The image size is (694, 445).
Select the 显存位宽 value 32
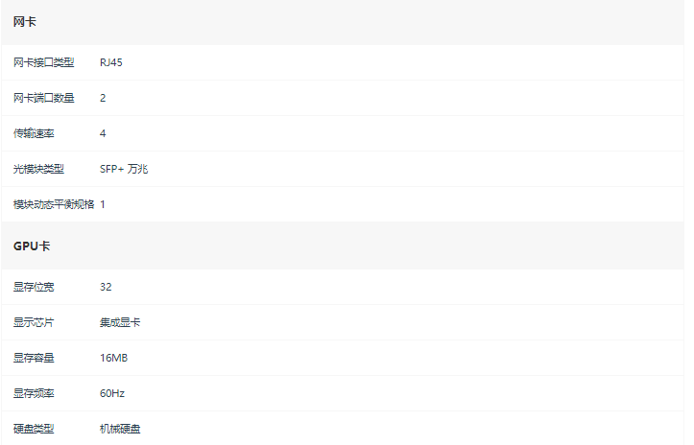coord(106,287)
